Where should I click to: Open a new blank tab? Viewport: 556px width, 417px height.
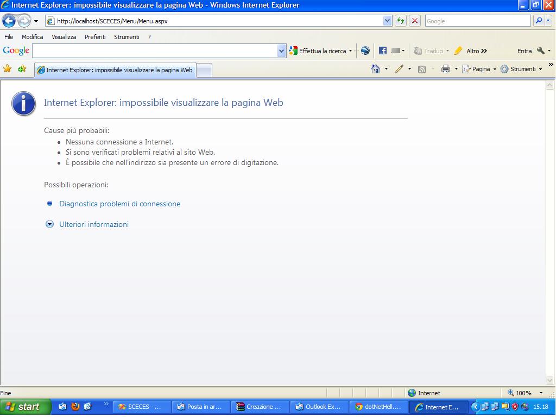coord(204,70)
